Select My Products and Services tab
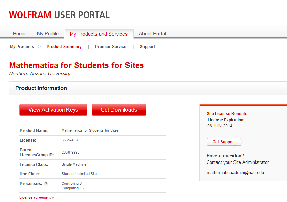 99,34
